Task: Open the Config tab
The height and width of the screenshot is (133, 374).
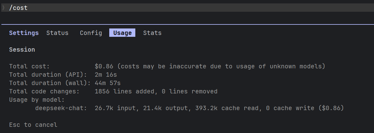Action: (91, 33)
